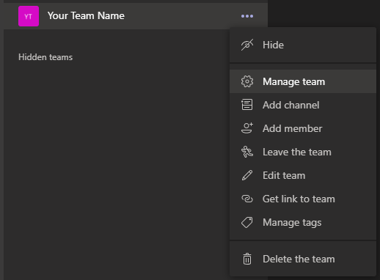Choose Hide from the context menu

coord(303,45)
